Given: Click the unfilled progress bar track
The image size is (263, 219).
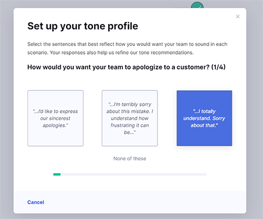Looking at the screenshot, I should (x=133, y=174).
